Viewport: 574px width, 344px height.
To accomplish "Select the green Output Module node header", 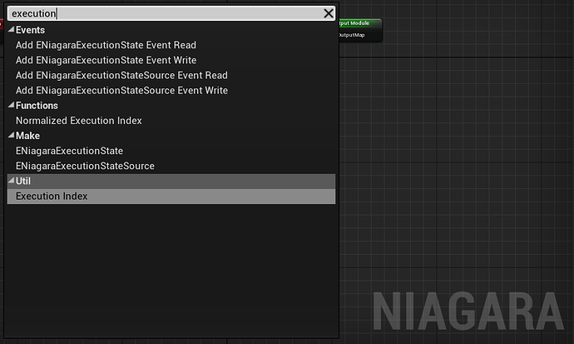I will pyautogui.click(x=360, y=23).
